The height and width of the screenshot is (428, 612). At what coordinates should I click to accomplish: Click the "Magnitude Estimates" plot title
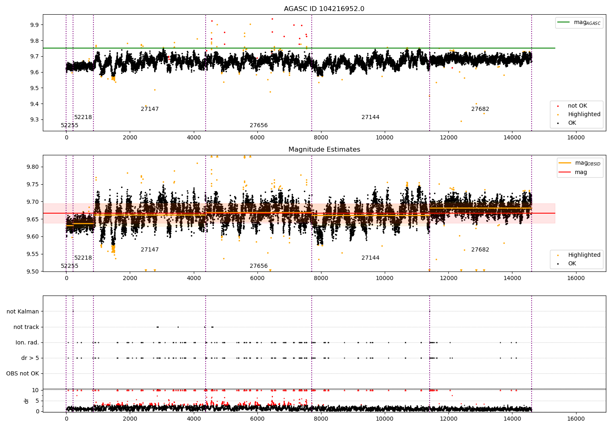[x=324, y=150]
